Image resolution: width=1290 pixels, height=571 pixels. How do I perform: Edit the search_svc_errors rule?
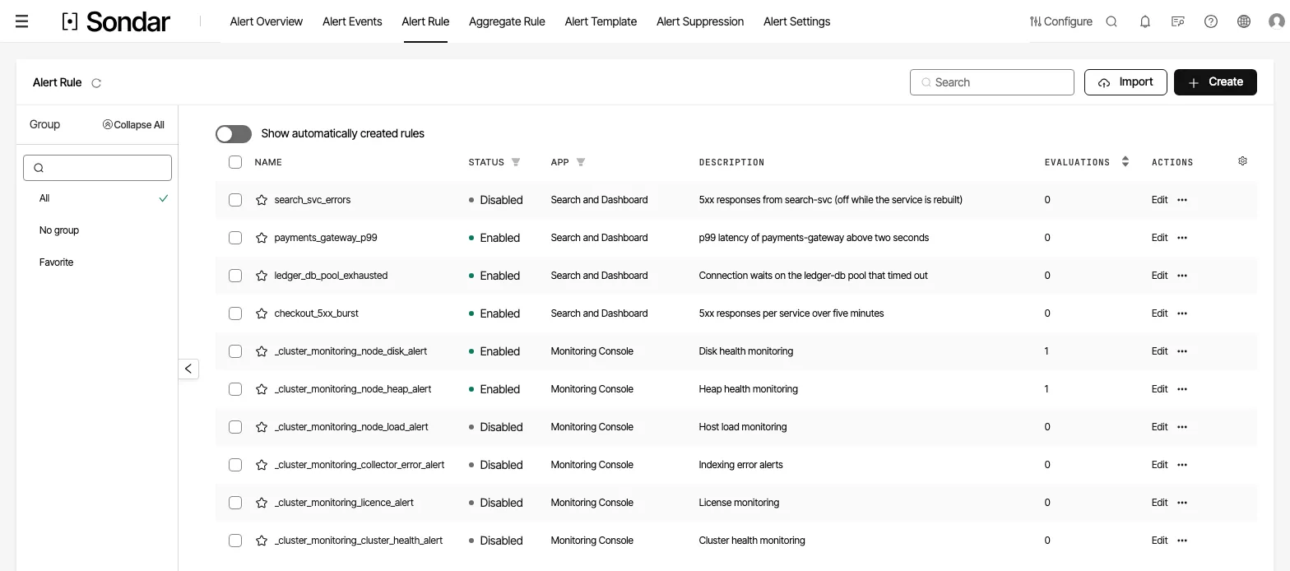coord(1159,200)
